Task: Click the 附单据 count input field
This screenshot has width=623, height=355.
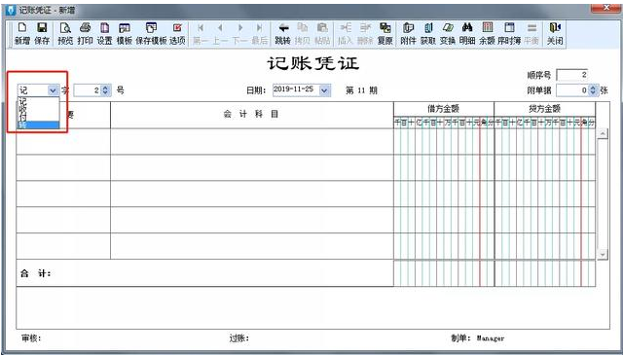Action: coord(572,90)
